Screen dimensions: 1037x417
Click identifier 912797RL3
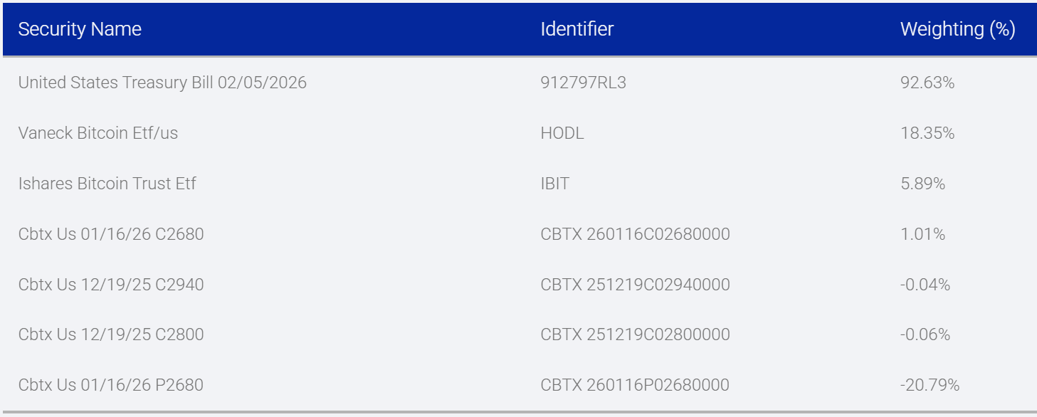pyautogui.click(x=583, y=83)
